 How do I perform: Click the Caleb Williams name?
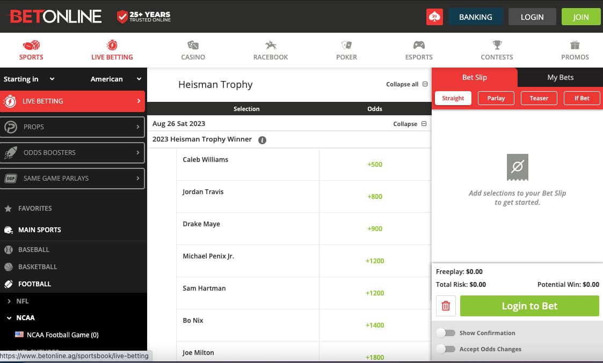pos(205,159)
